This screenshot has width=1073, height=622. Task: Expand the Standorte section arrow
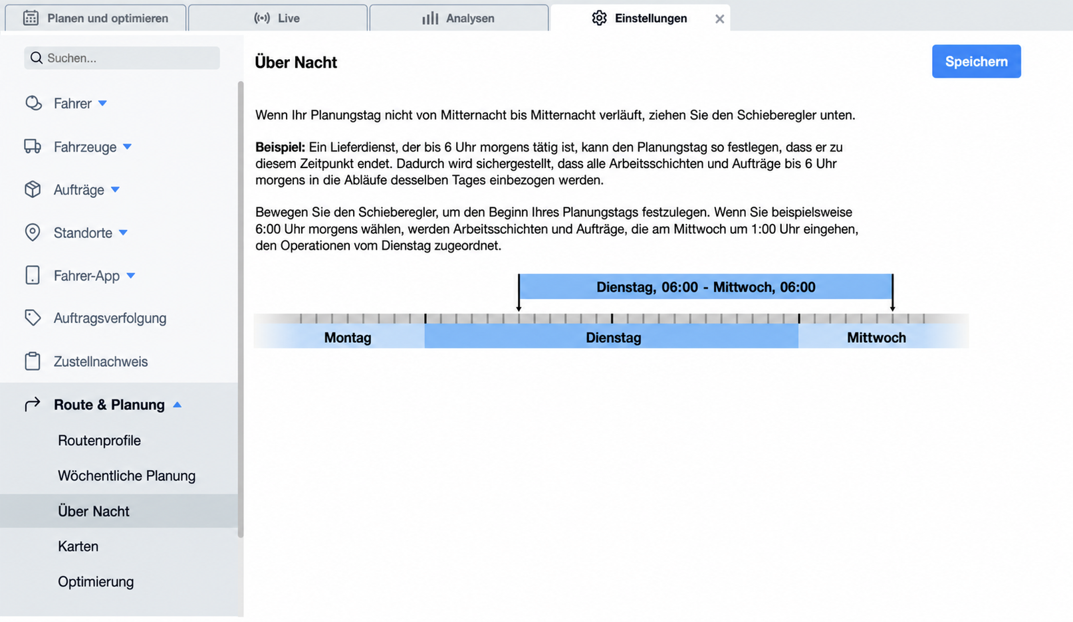point(123,233)
